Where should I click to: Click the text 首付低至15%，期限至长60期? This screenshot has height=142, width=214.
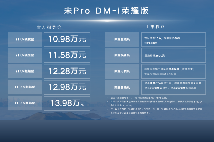tap(162, 38)
